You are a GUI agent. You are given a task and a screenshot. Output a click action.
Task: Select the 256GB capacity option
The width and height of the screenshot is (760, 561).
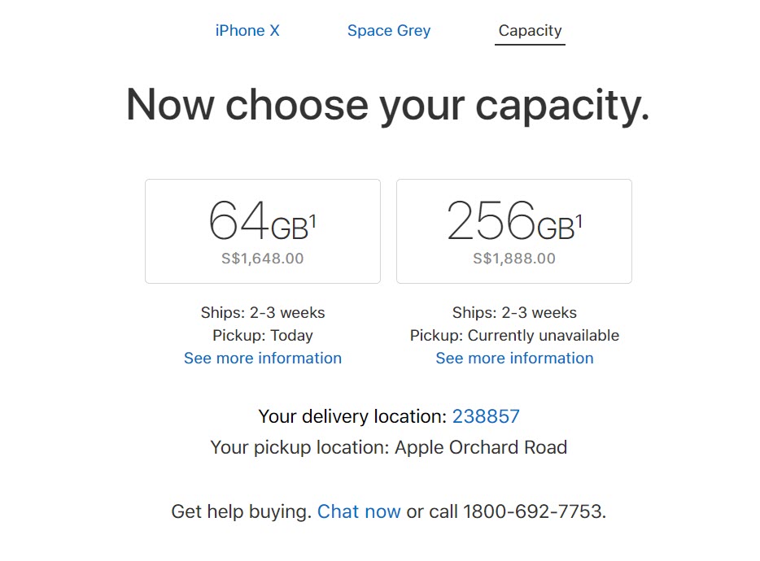tap(513, 230)
